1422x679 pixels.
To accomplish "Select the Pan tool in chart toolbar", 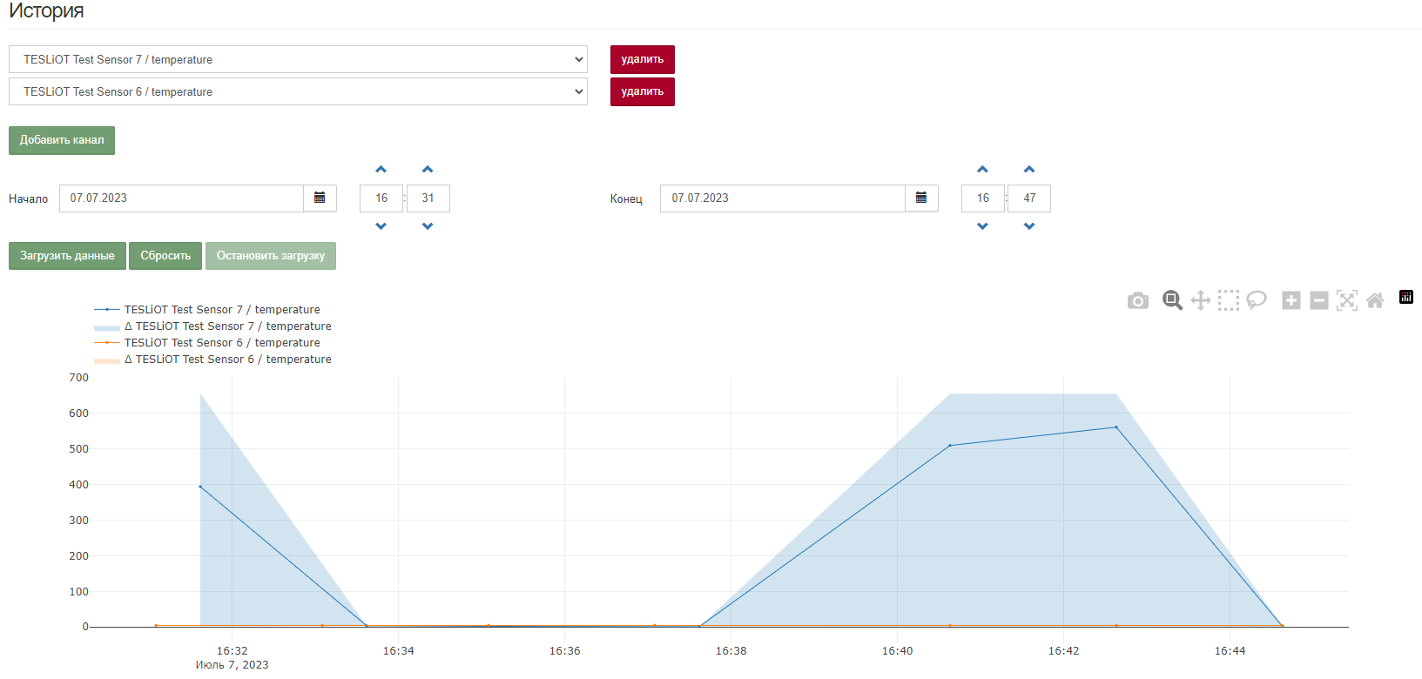I will [x=1201, y=300].
